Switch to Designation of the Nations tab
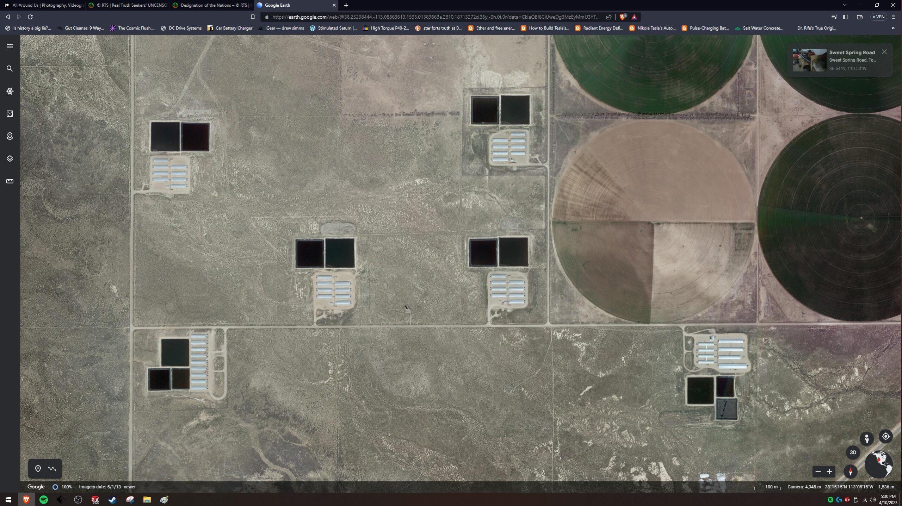This screenshot has width=902, height=506. click(x=211, y=5)
